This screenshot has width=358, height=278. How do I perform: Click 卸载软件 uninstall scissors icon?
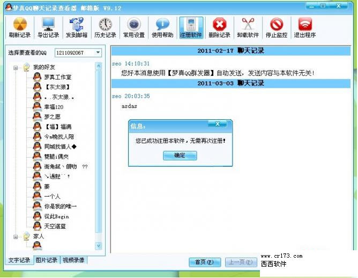(248, 28)
